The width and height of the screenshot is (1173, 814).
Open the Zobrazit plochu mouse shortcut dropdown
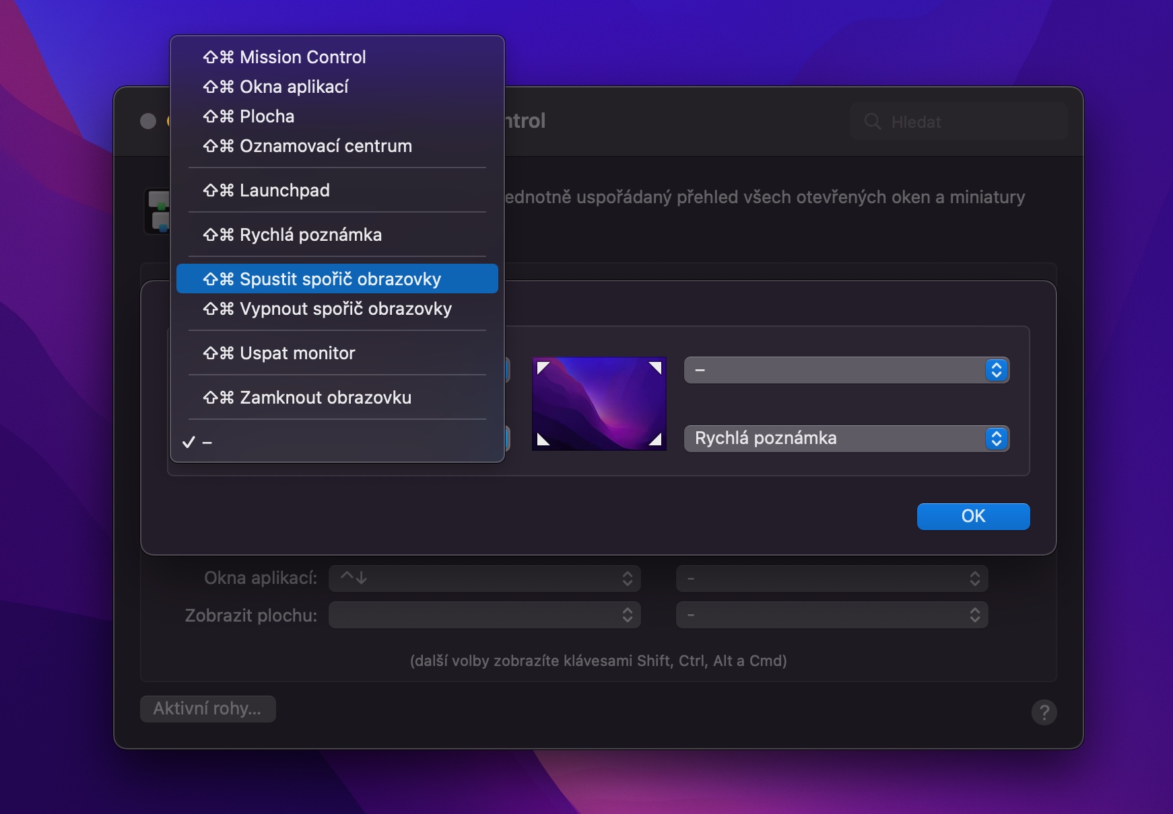832,615
